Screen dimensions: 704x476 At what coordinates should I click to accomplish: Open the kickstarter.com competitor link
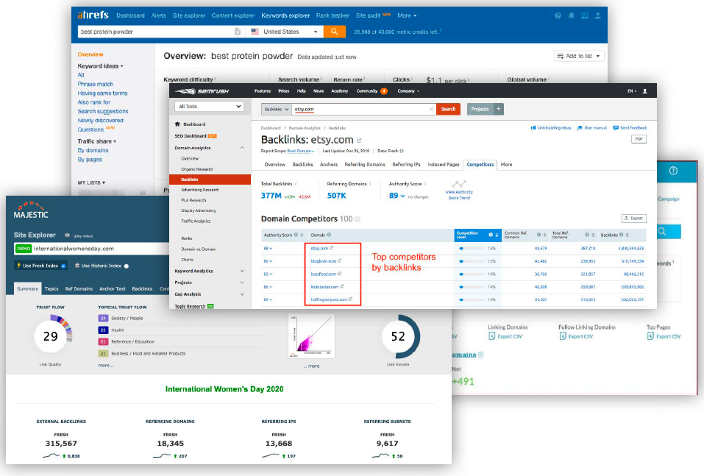pyautogui.click(x=324, y=286)
